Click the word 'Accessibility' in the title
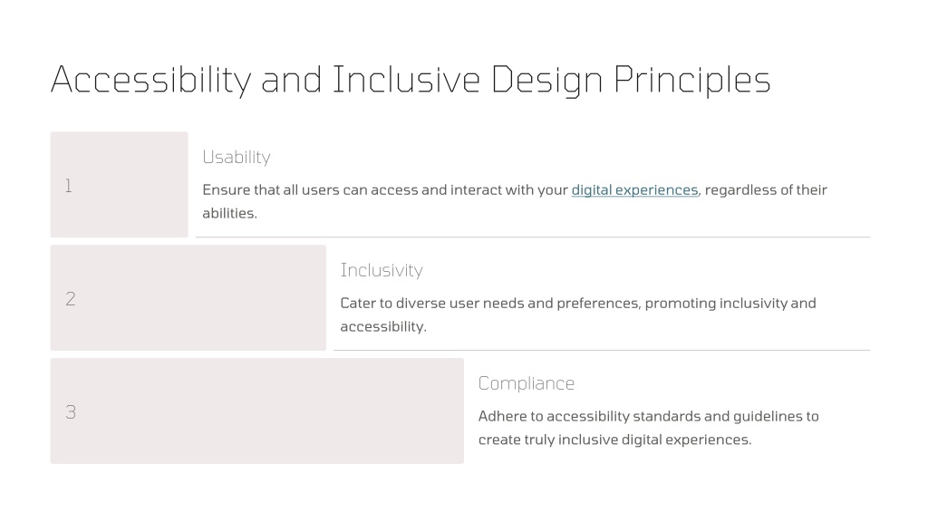This screenshot has width=928, height=522. click(151, 80)
